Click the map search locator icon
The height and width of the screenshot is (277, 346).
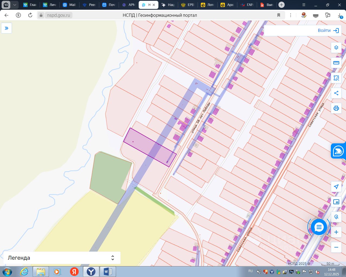(x=336, y=217)
